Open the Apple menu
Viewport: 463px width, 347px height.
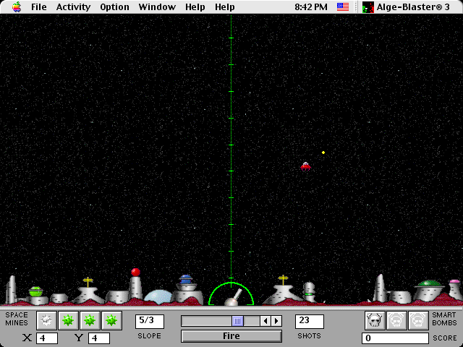coord(16,7)
